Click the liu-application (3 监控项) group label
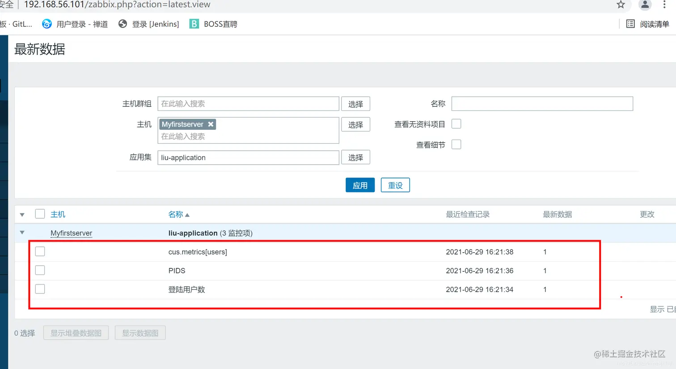676x369 pixels. pos(210,233)
